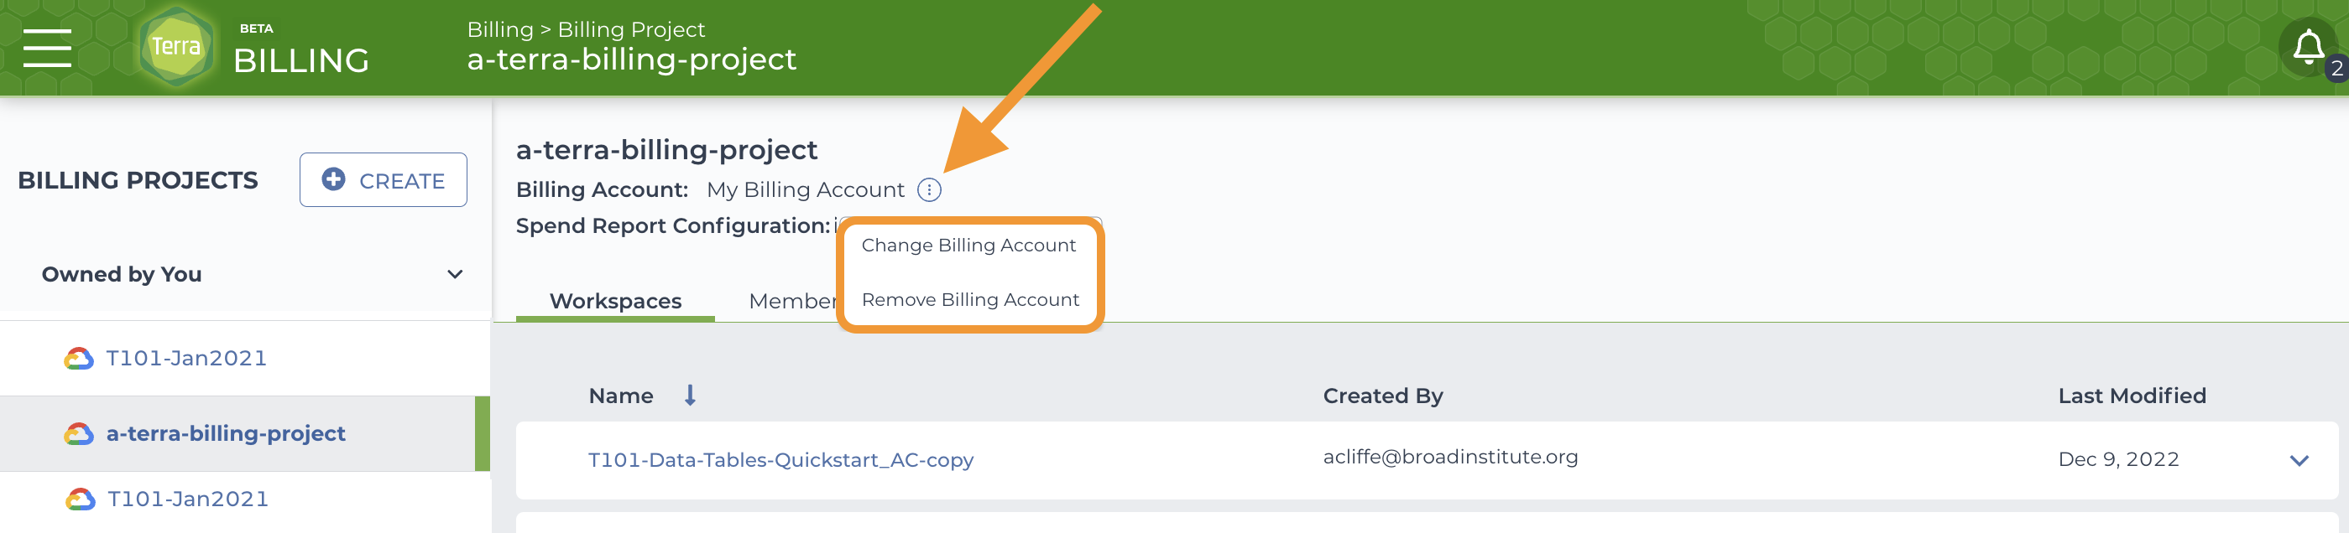The height and width of the screenshot is (533, 2349).
Task: Open the billing account options icon
Action: [928, 189]
